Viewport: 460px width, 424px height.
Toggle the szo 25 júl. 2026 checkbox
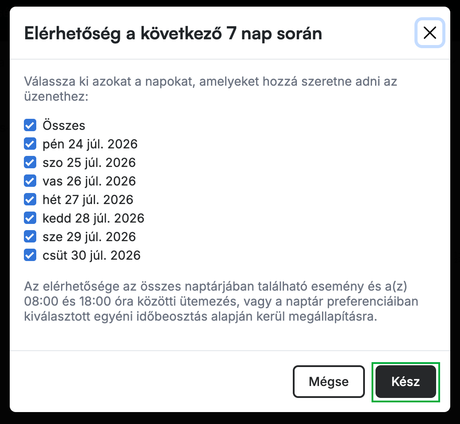(x=30, y=163)
